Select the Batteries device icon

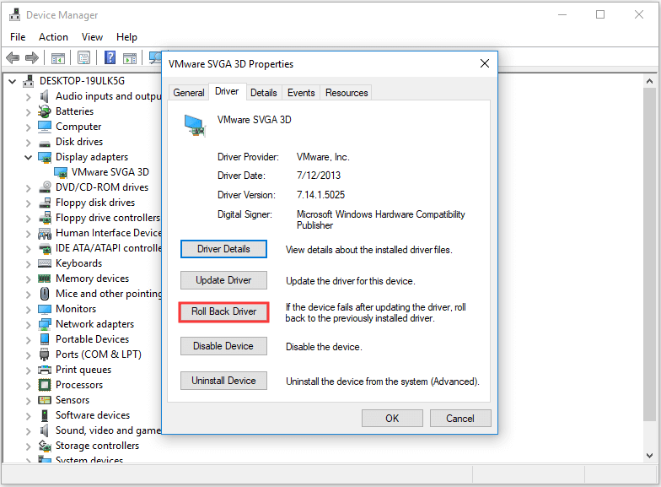[x=45, y=111]
